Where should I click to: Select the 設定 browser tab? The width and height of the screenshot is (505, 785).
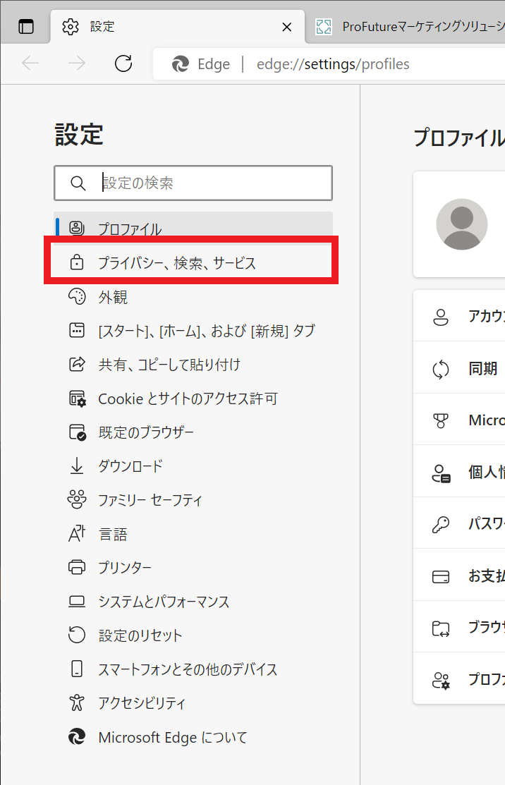(178, 27)
